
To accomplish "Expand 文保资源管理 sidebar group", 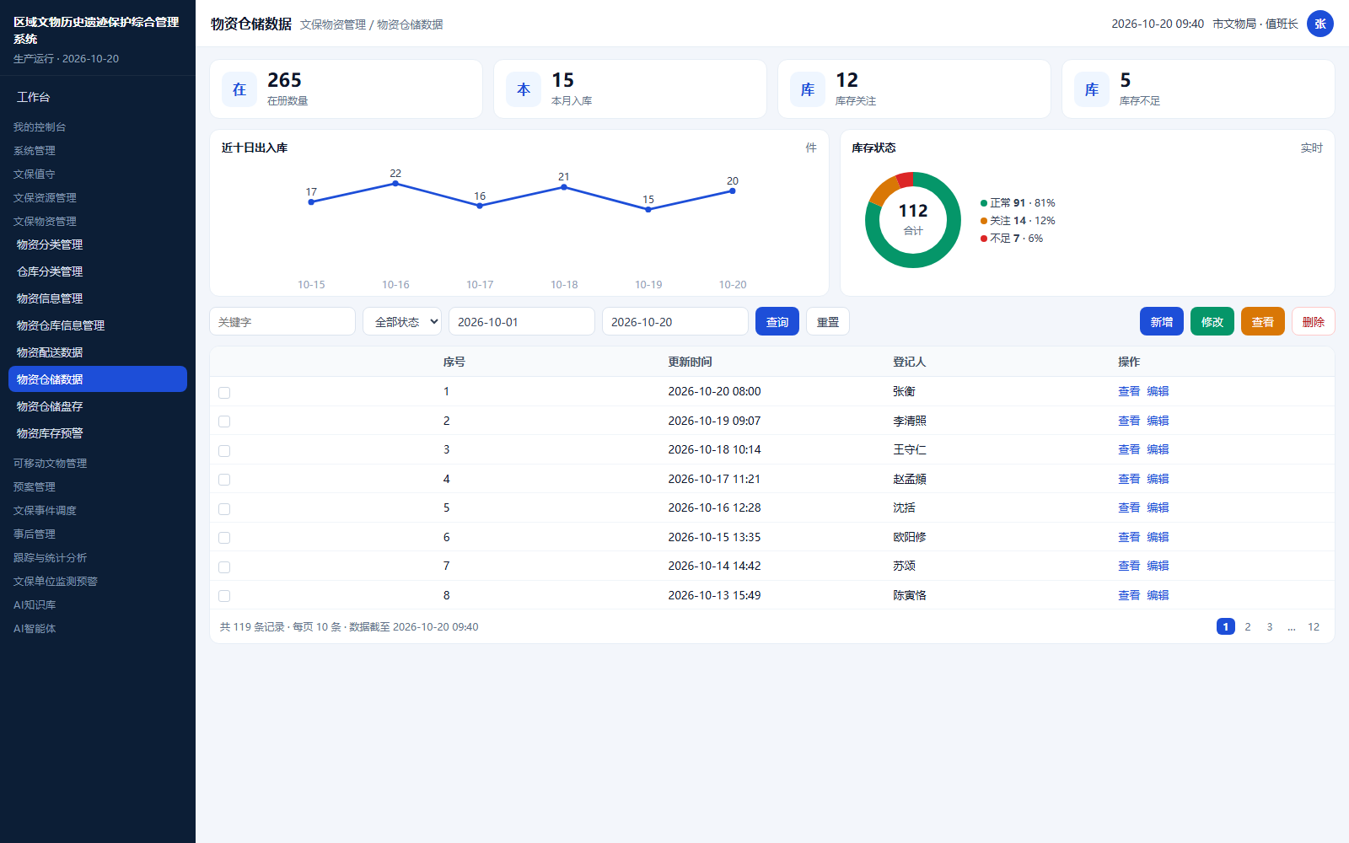I will coord(45,197).
